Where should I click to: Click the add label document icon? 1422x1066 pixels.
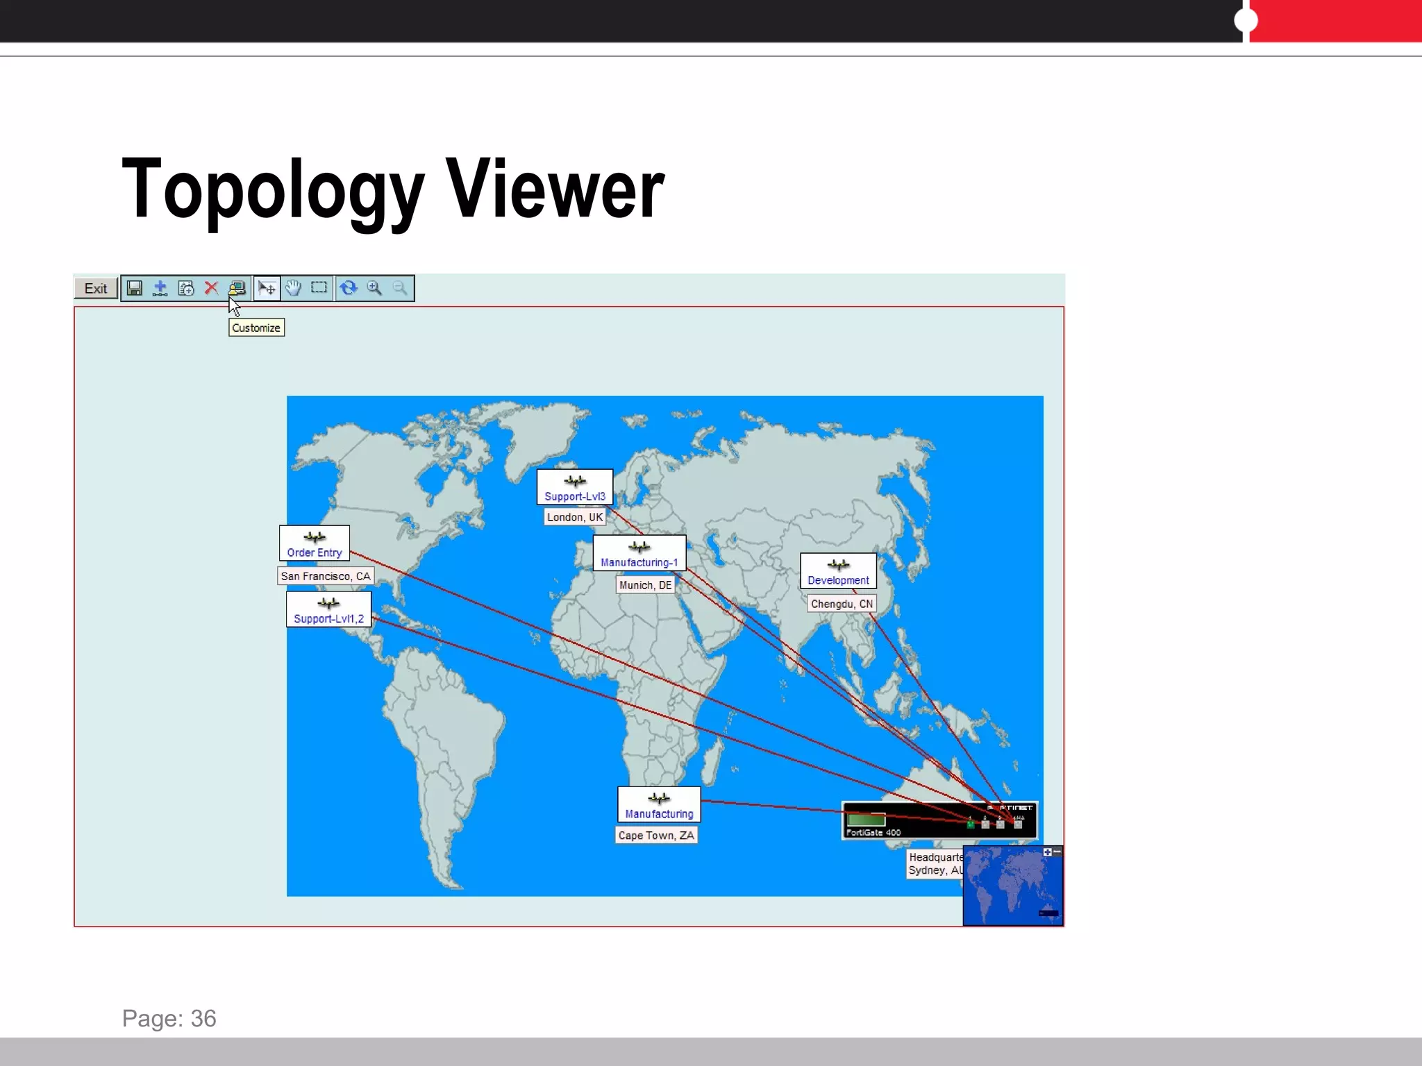click(x=186, y=289)
